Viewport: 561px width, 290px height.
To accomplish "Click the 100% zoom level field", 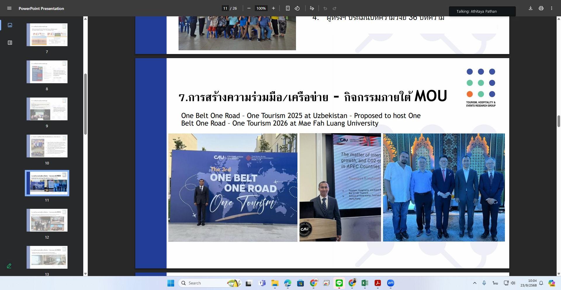I will tap(261, 8).
